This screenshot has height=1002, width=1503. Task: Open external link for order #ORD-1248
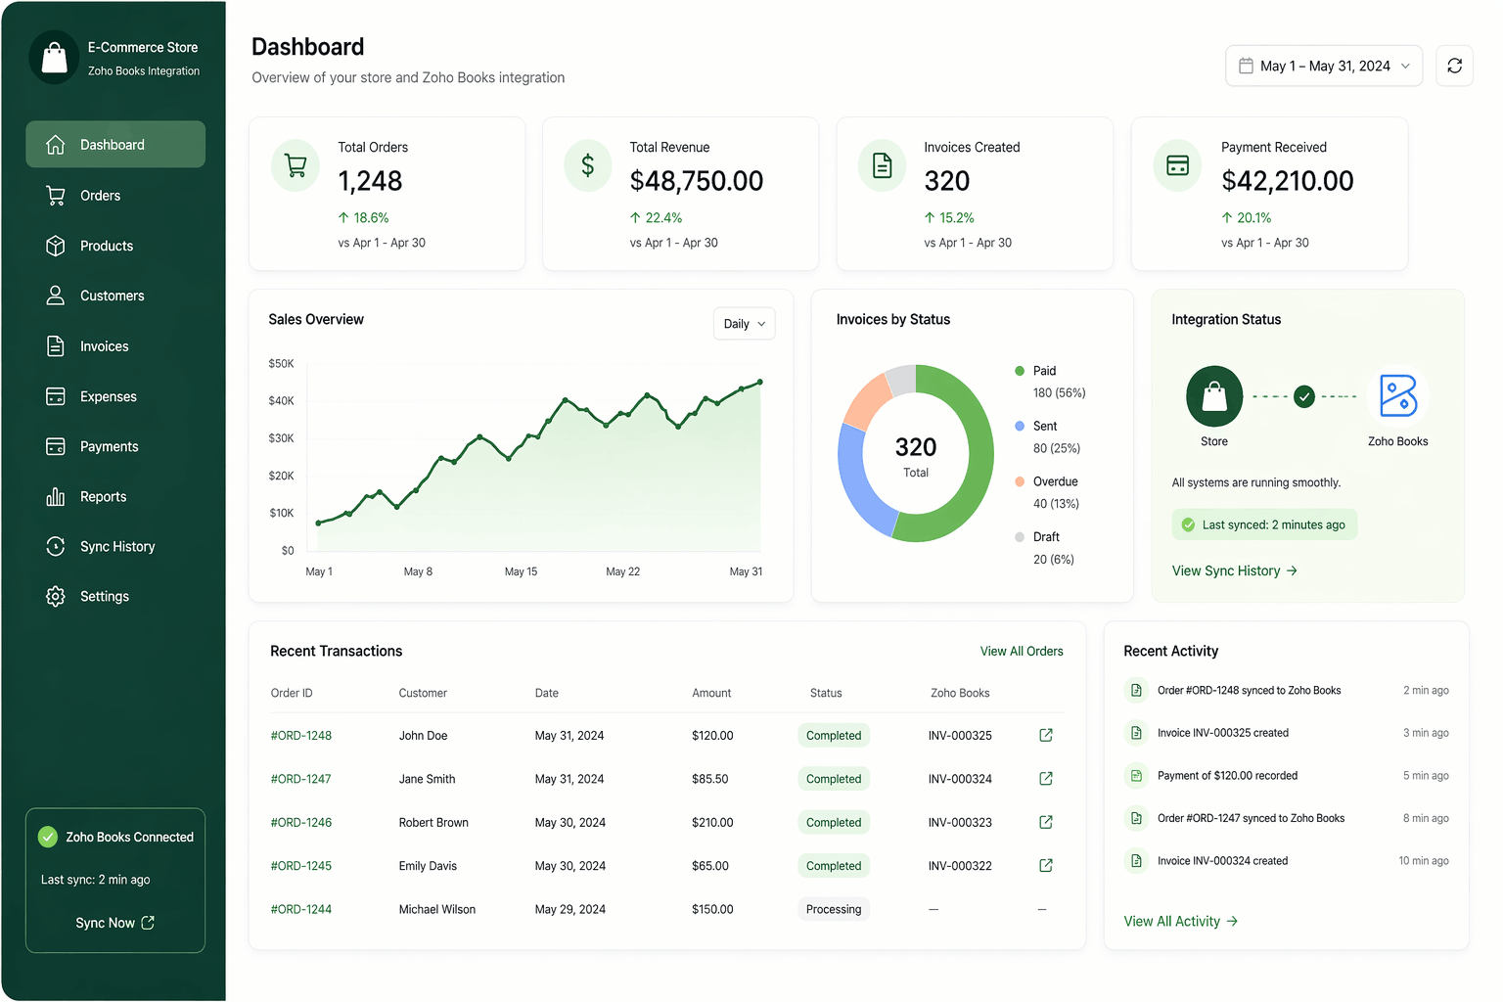1046,735
